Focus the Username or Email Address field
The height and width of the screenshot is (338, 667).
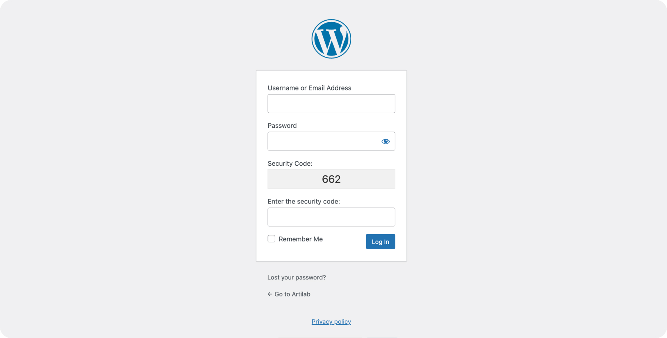tap(331, 104)
